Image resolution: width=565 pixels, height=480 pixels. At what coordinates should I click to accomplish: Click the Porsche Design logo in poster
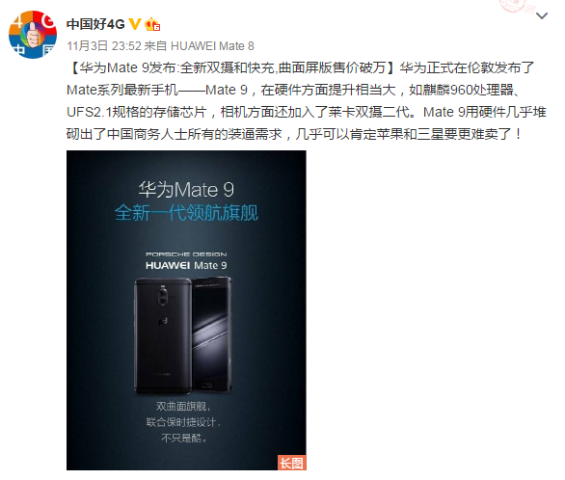pos(186,254)
